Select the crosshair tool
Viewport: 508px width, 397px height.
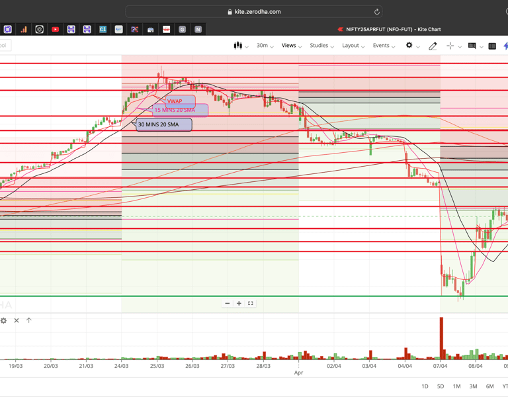(450, 46)
